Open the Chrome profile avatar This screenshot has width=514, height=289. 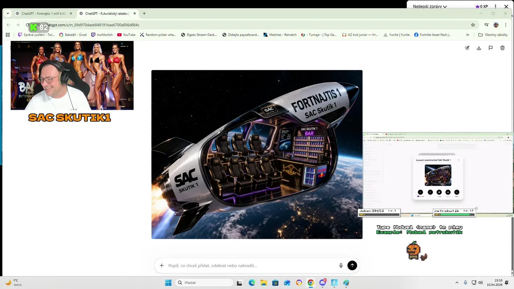coord(496,25)
